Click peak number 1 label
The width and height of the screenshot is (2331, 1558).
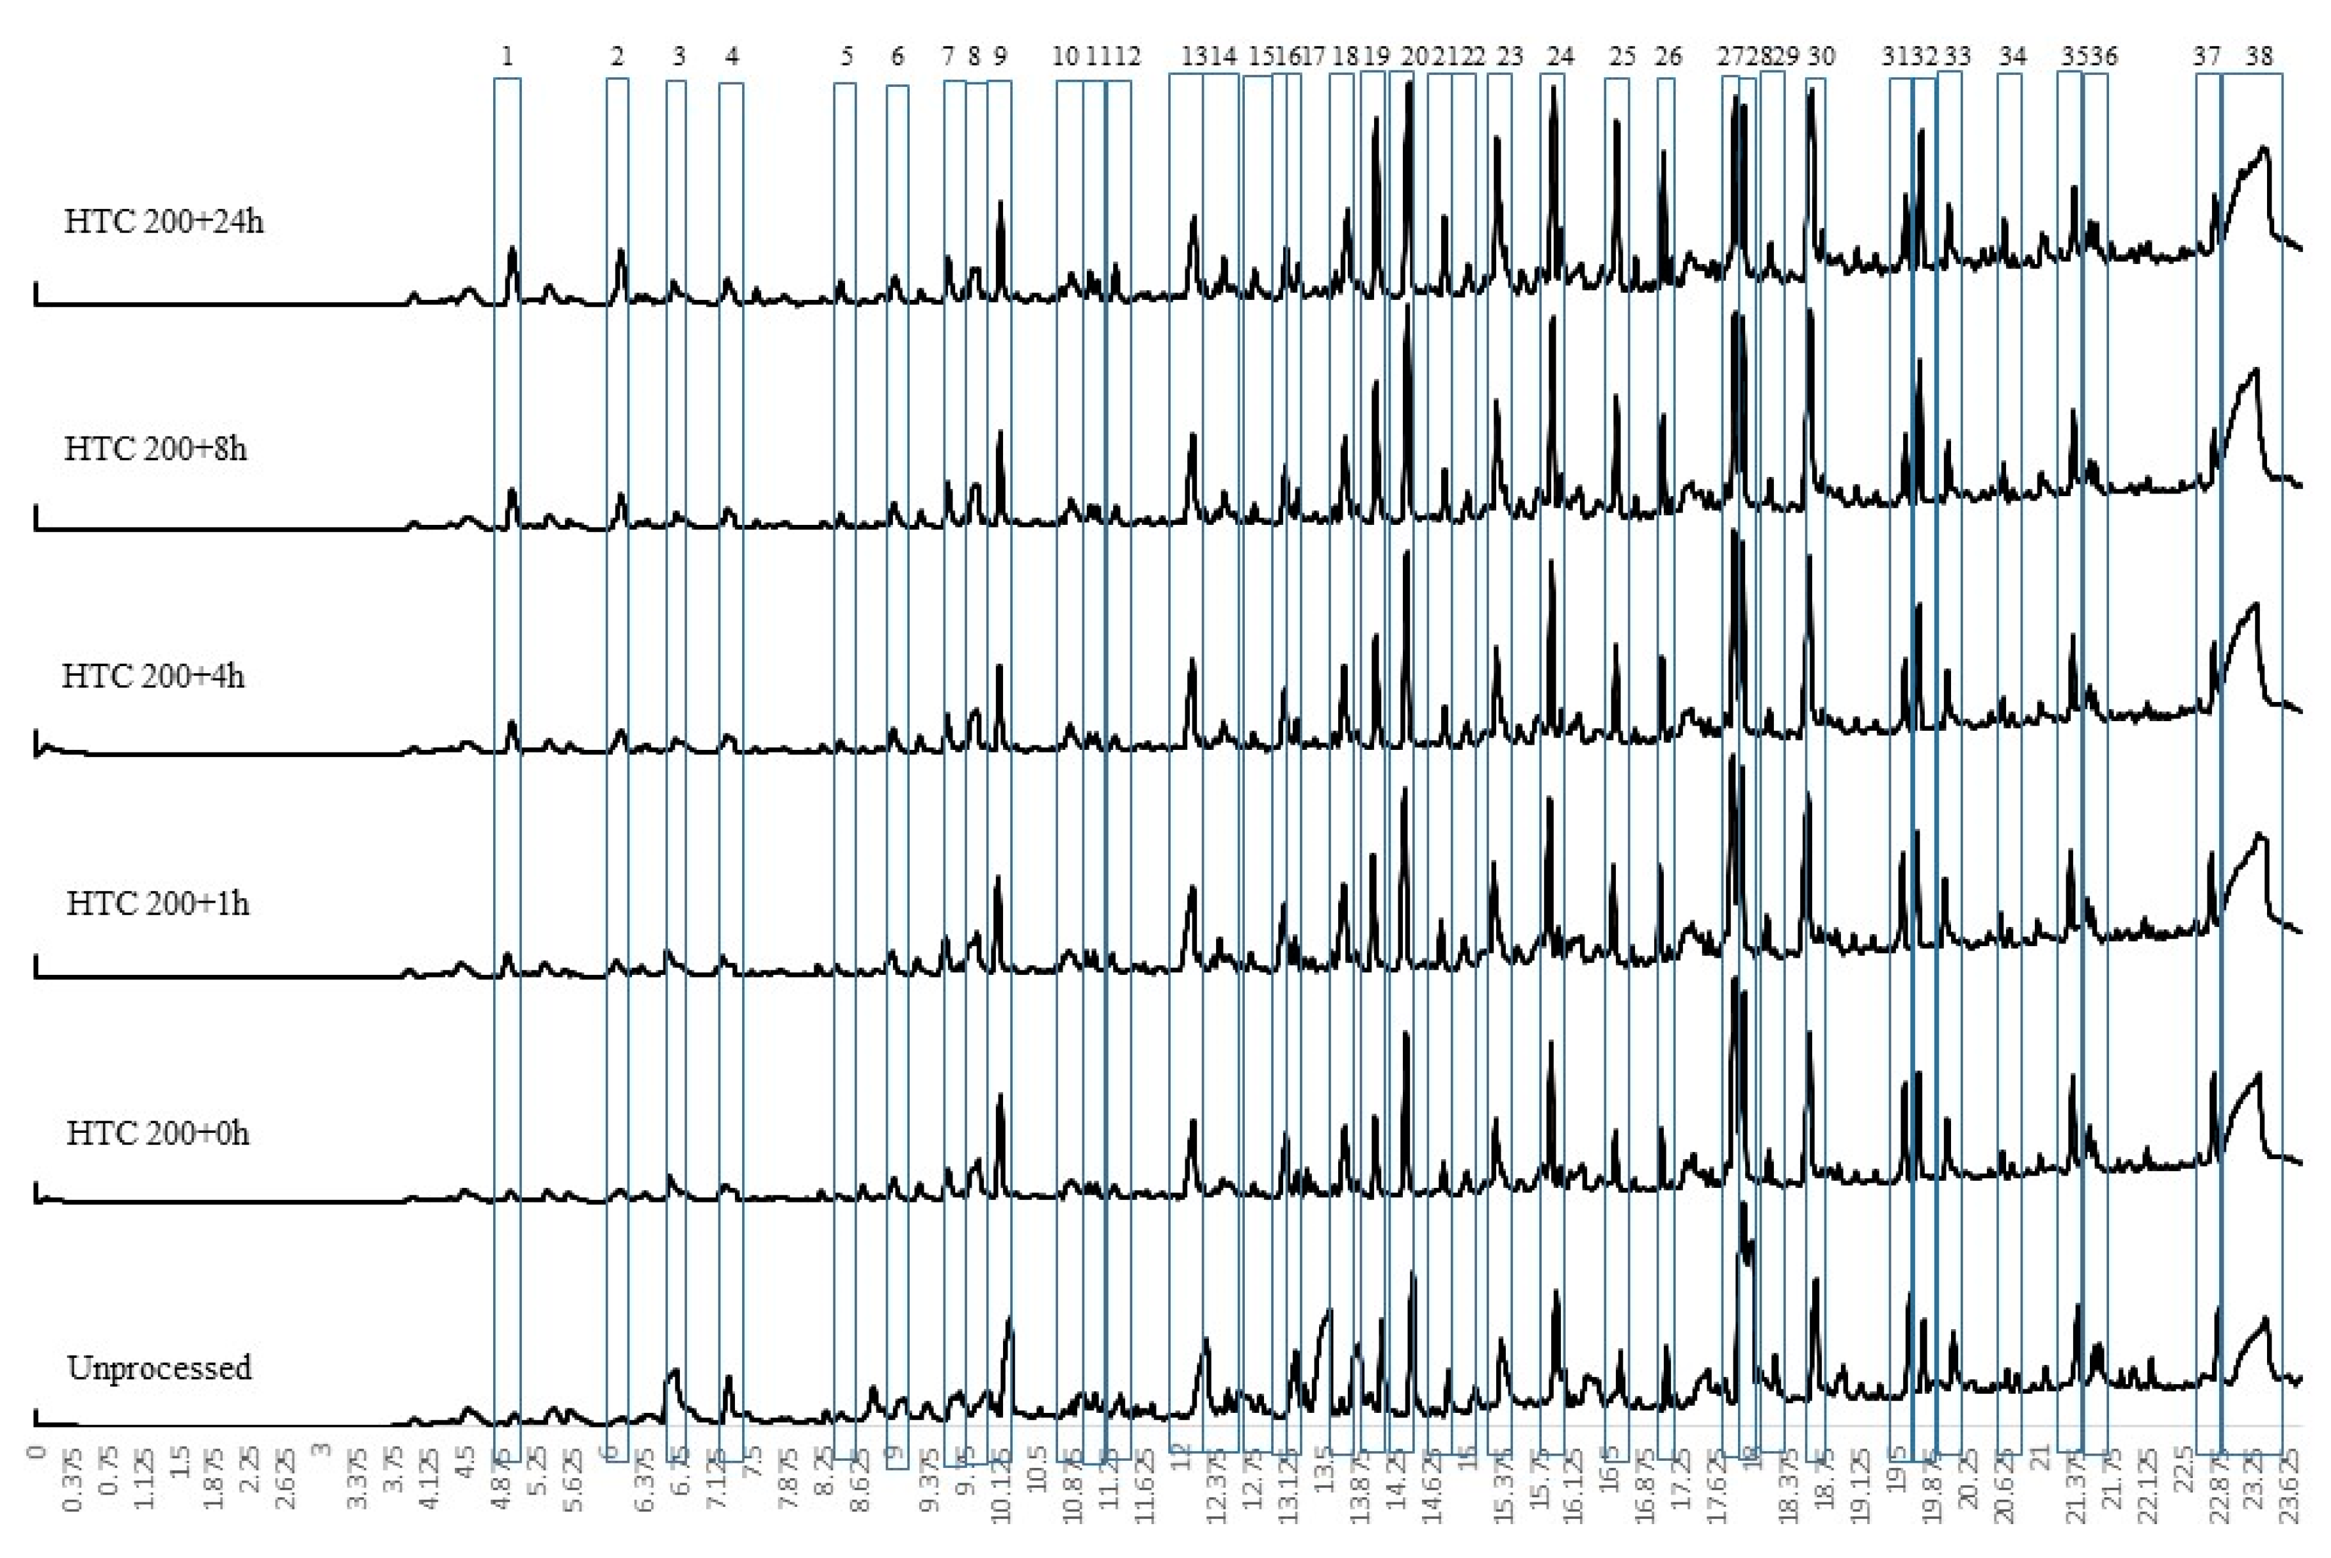(x=507, y=57)
